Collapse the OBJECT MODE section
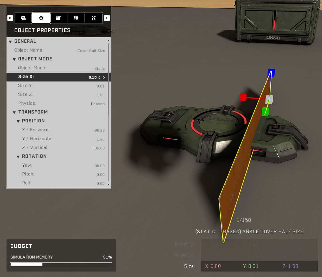The height and width of the screenshot is (277, 322). coord(14,59)
